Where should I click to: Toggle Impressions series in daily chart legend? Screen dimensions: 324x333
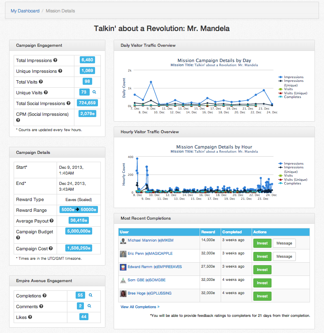tap(293, 77)
